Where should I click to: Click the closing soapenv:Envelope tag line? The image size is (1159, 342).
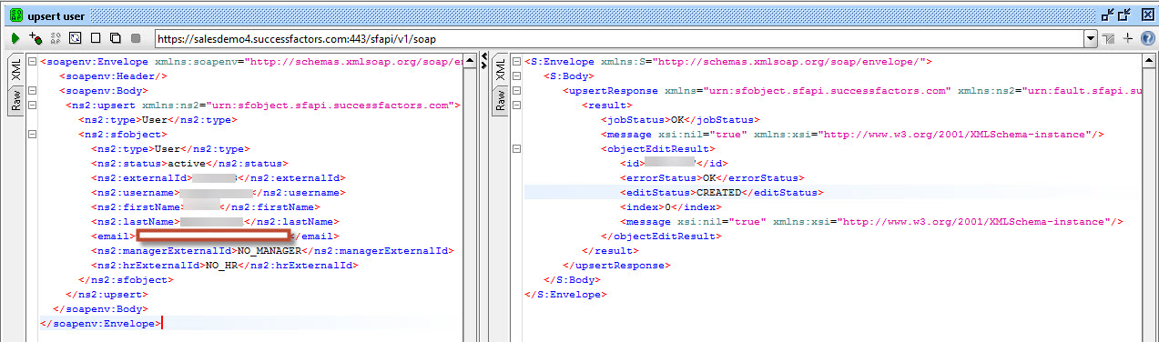[100, 323]
